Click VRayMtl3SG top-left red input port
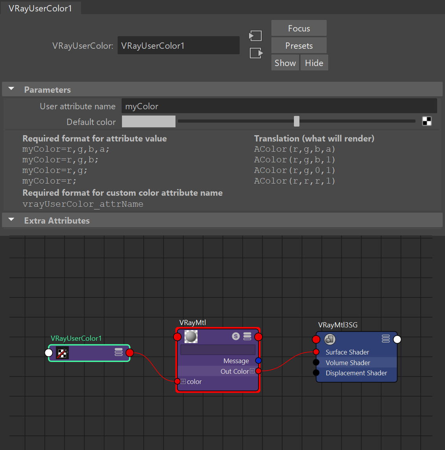Screen dimensions: 445x450 pyautogui.click(x=316, y=340)
